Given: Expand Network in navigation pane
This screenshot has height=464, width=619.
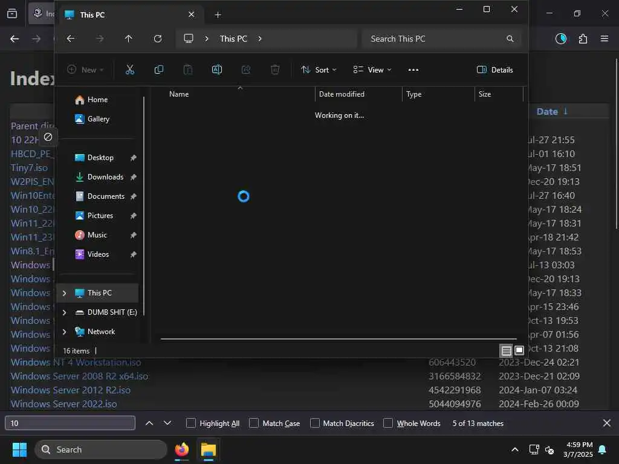Looking at the screenshot, I should pos(64,332).
